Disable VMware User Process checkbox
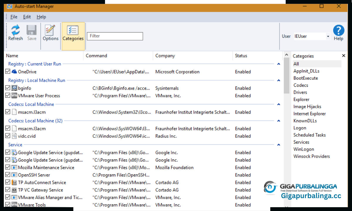 (8, 96)
